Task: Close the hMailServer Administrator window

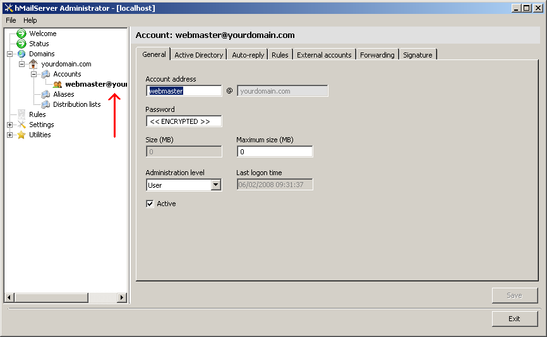Action: point(538,8)
